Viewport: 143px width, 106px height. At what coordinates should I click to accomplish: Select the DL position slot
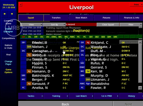30,37
